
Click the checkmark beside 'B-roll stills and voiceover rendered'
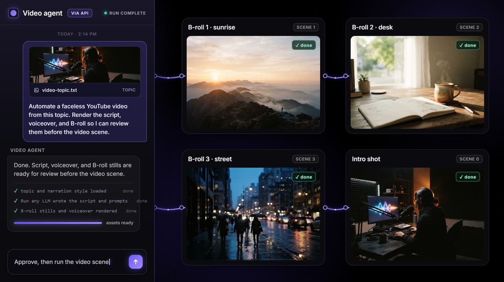[x=16, y=211]
